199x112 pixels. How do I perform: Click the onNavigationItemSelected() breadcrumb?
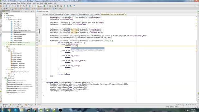(x=113, y=14)
